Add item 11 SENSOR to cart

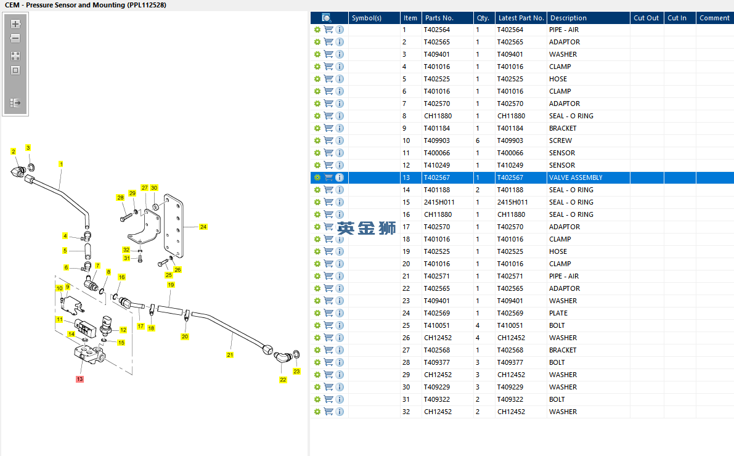328,153
